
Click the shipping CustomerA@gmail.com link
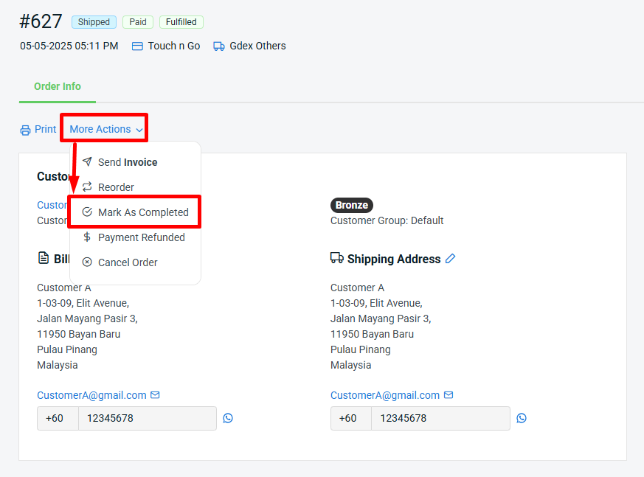point(384,395)
